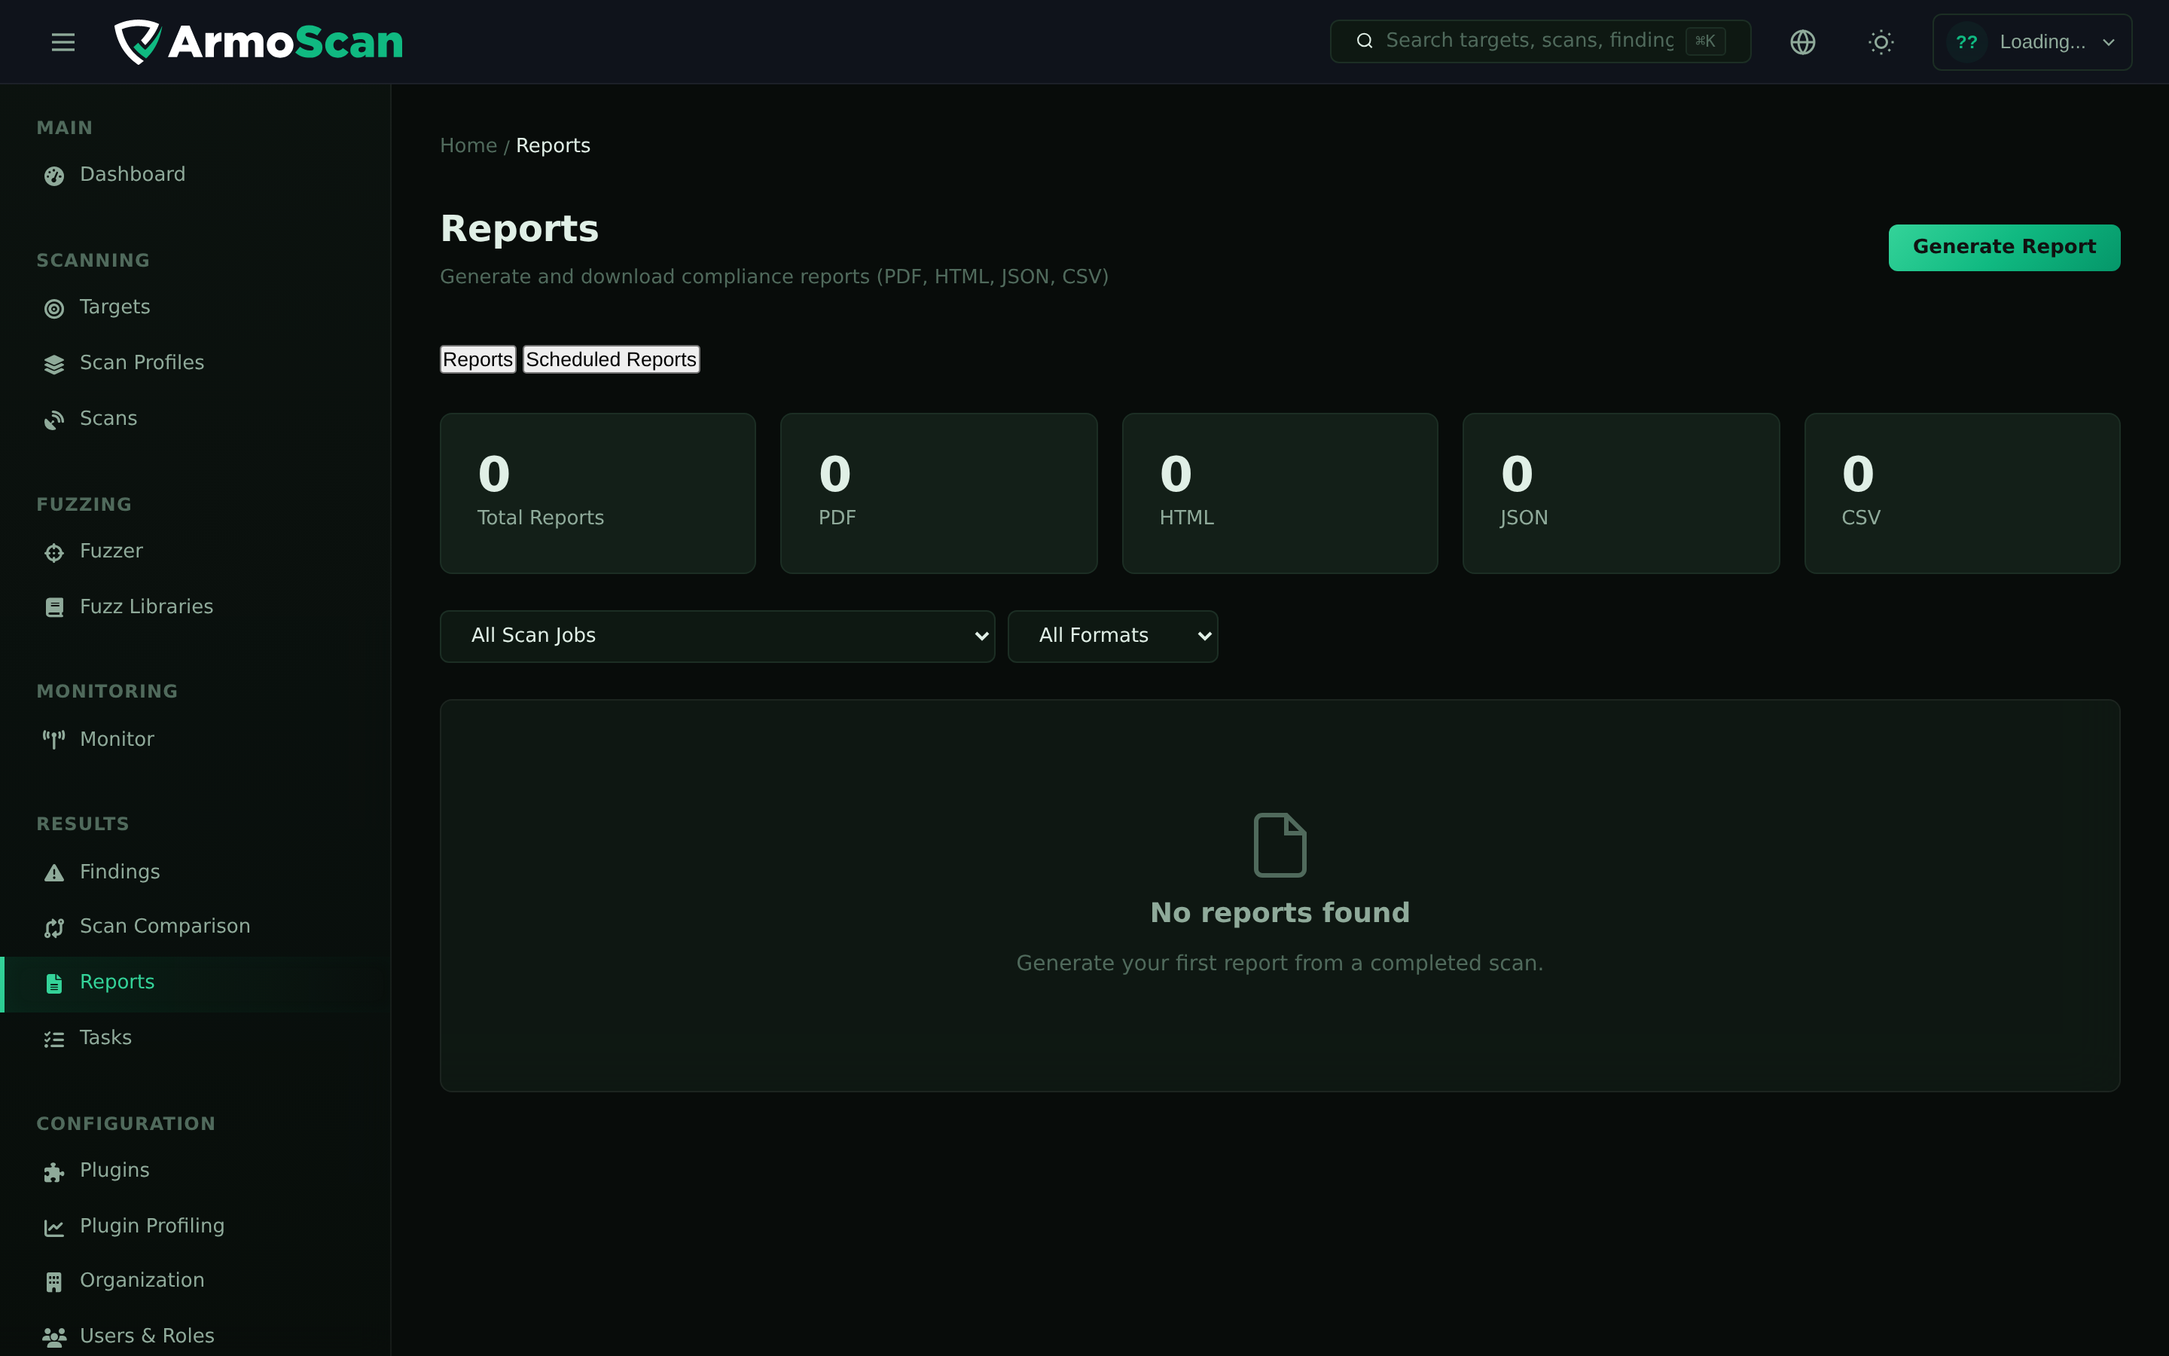
Task: Toggle the hamburger sidebar menu
Action: 63,41
